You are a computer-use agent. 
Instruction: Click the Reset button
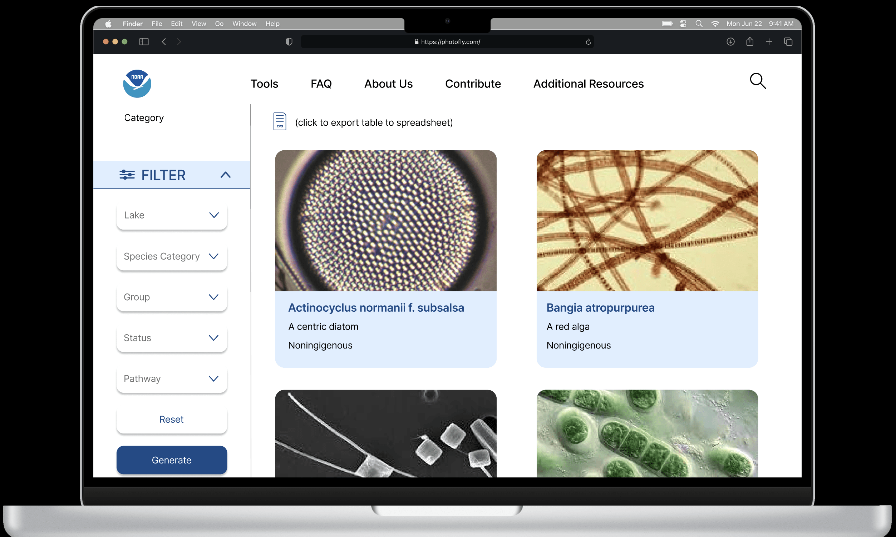click(x=172, y=420)
